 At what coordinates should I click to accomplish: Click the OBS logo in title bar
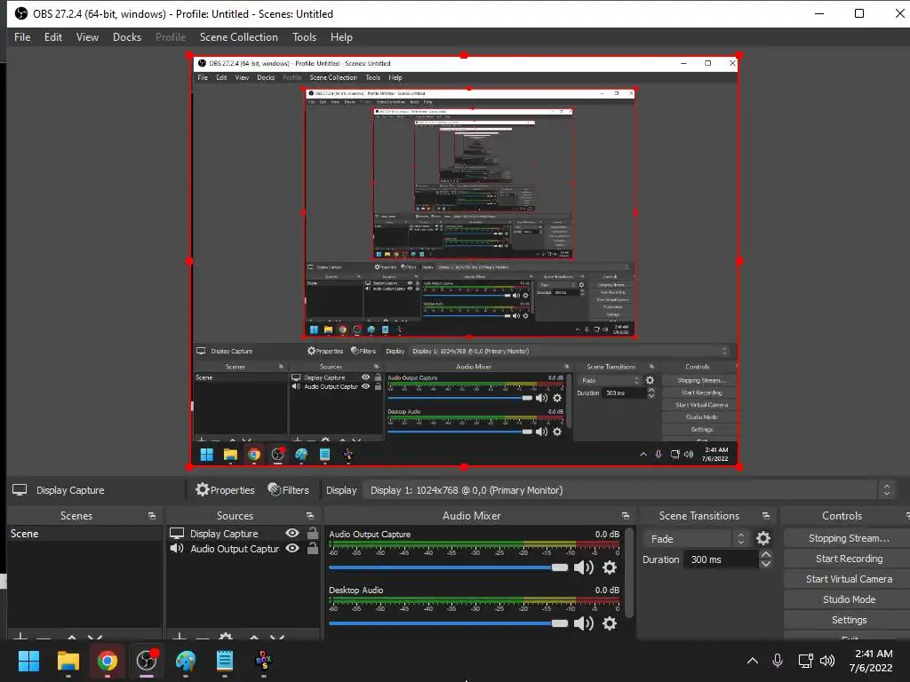point(21,13)
